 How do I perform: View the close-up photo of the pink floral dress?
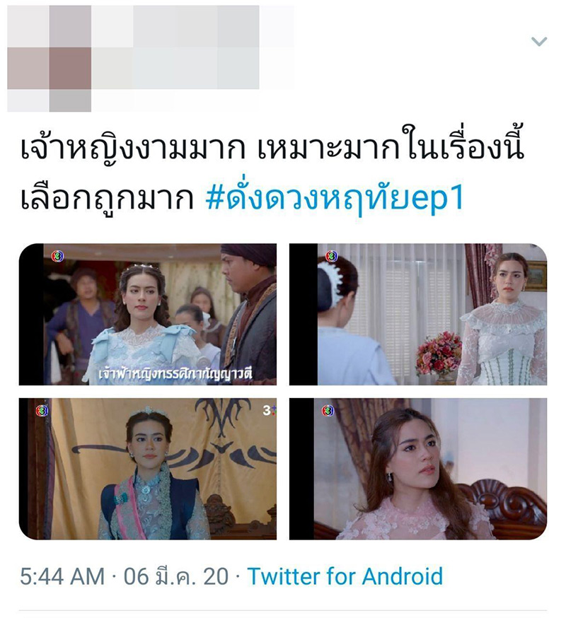[418, 469]
